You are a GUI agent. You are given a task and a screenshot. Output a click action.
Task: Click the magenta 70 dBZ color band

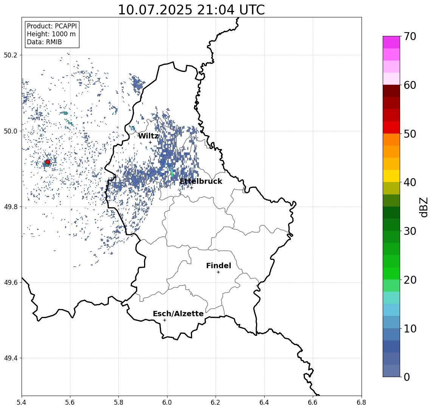tap(391, 42)
